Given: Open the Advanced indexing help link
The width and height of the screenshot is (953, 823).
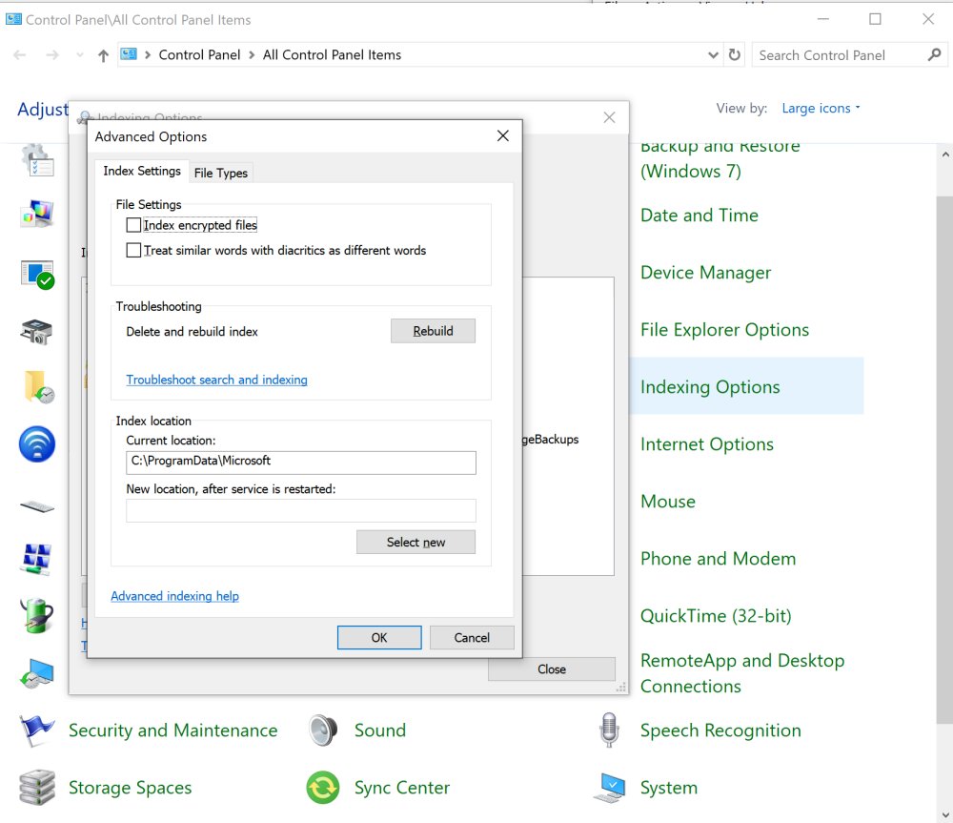Looking at the screenshot, I should pyautogui.click(x=174, y=596).
